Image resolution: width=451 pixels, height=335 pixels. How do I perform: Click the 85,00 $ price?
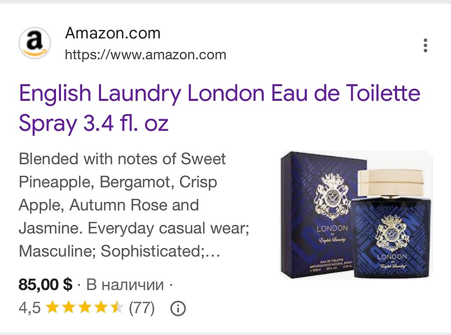coord(45,284)
